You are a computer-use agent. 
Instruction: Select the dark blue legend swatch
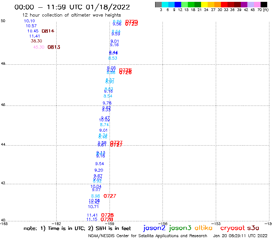pyautogui.click(x=178, y=4)
